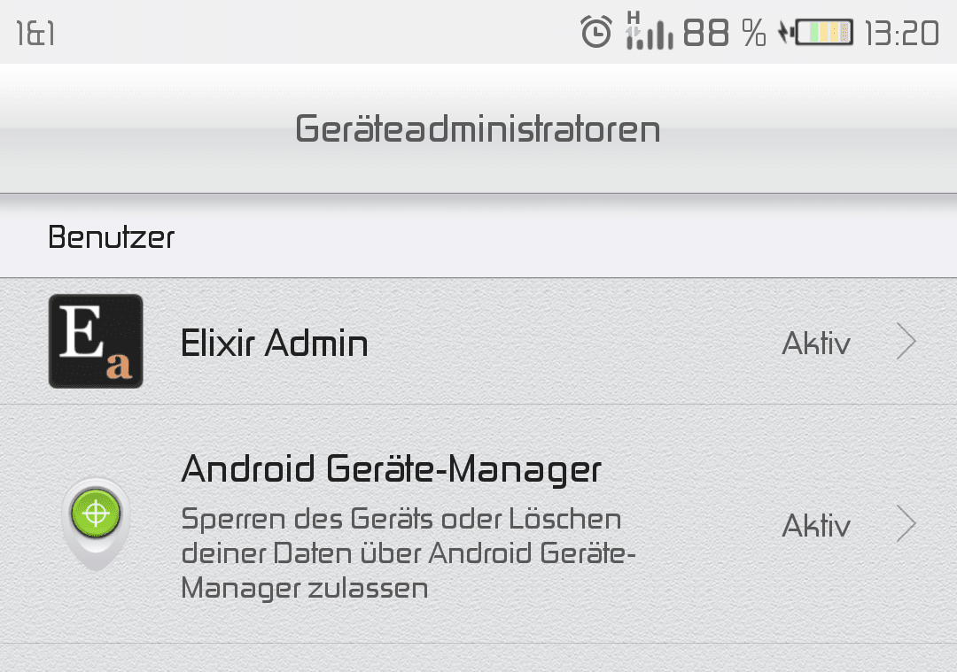Tap the 1&1 carrier label

35,33
